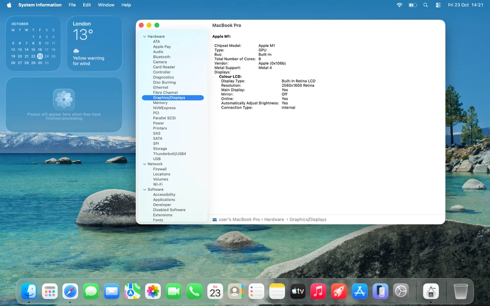Open the yellow Notes app icon
The width and height of the screenshot is (490, 306).
277,291
